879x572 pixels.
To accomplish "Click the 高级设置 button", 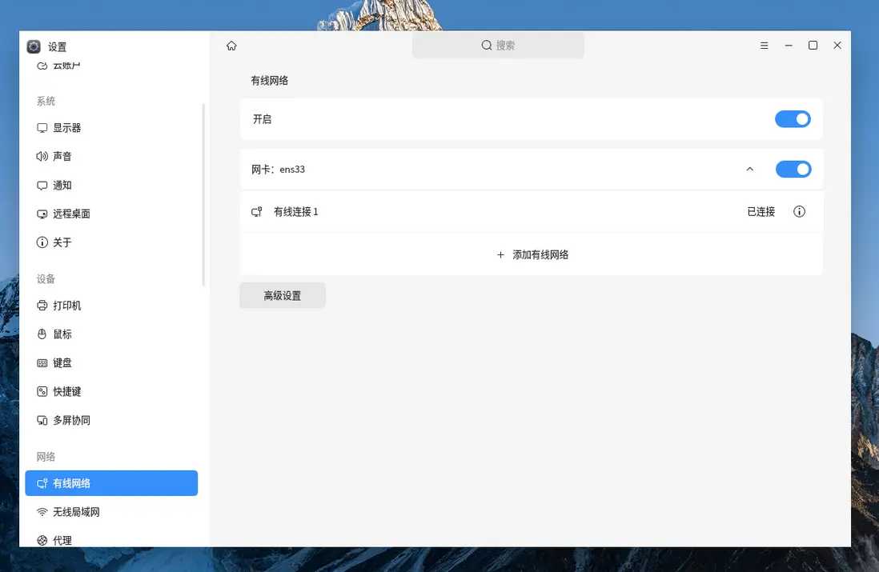I will (x=283, y=295).
